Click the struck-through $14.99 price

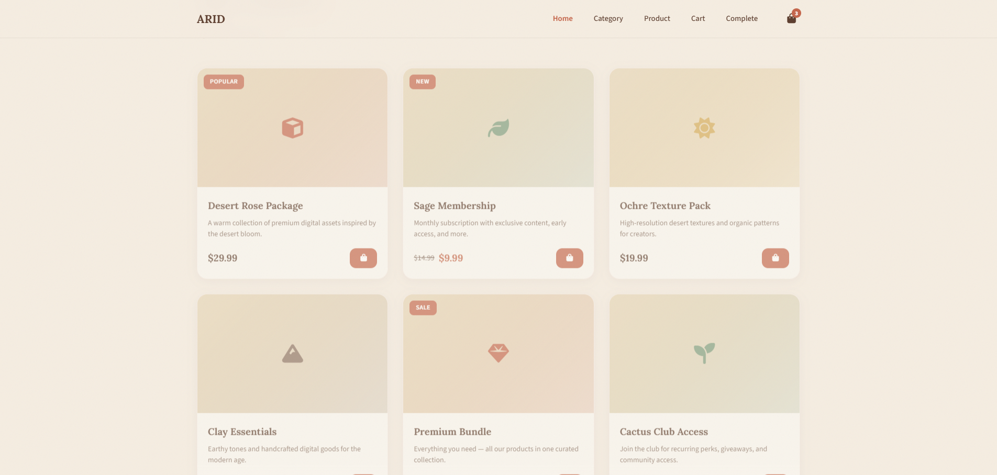coord(424,258)
